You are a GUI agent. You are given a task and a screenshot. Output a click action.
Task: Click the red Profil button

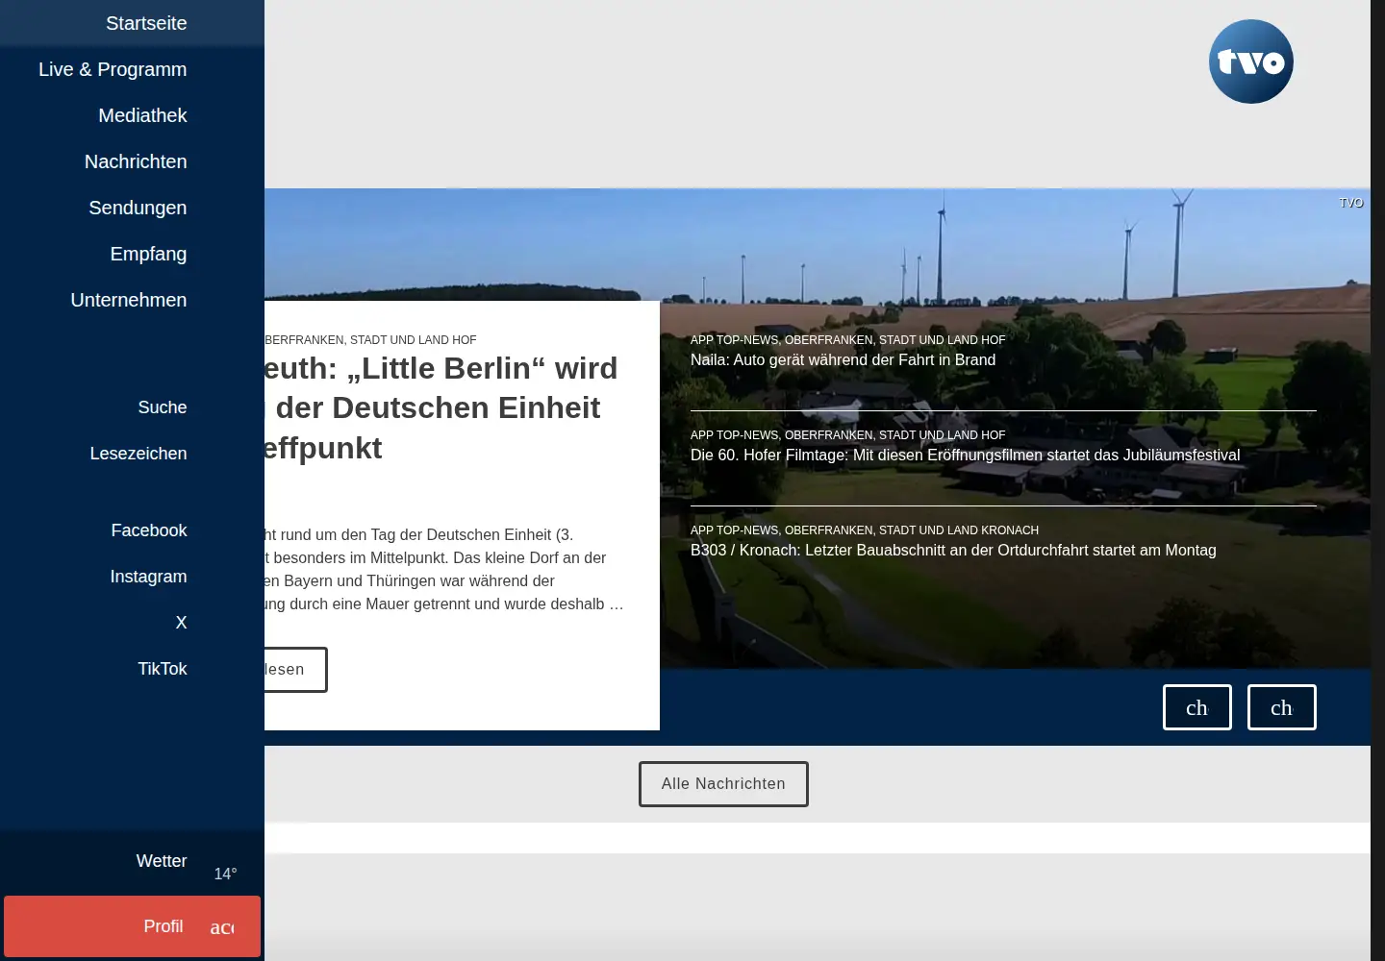[x=132, y=926]
